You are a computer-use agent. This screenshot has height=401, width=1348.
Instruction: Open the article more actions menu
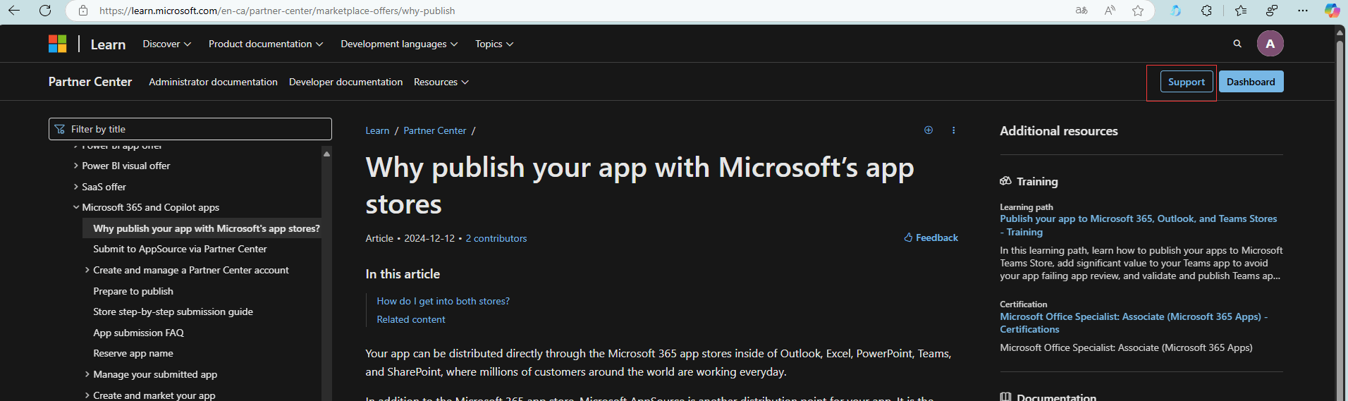954,130
